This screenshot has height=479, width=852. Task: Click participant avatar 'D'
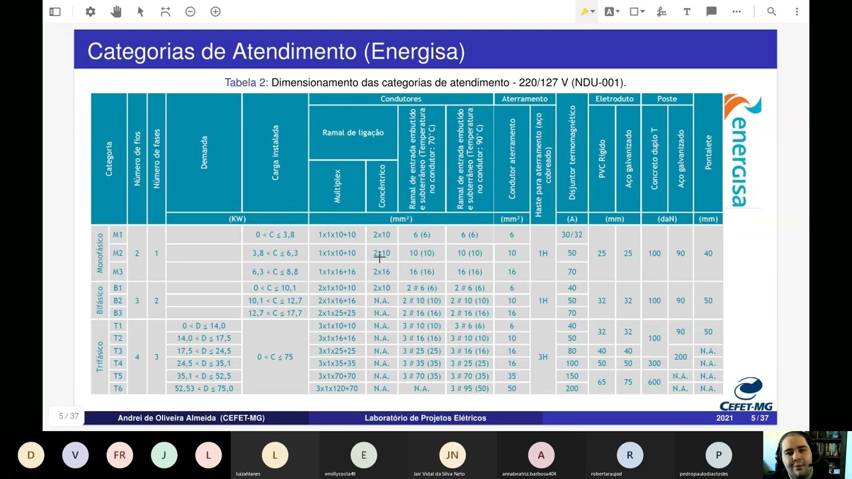click(31, 455)
